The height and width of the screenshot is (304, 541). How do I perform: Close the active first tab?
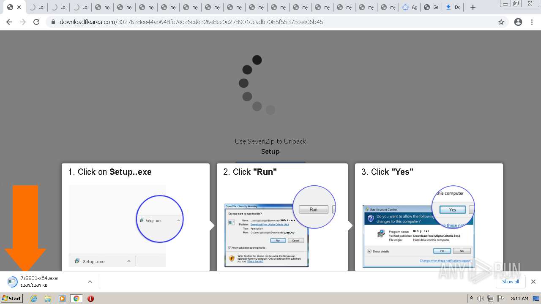click(x=19, y=7)
